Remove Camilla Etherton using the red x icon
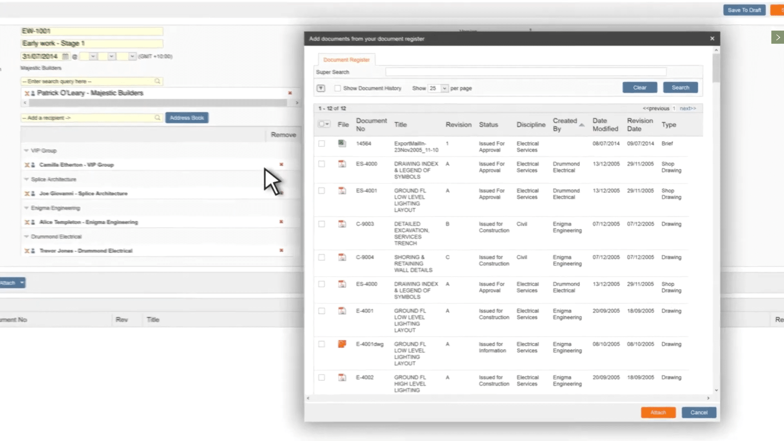This screenshot has height=441, width=784. (281, 165)
